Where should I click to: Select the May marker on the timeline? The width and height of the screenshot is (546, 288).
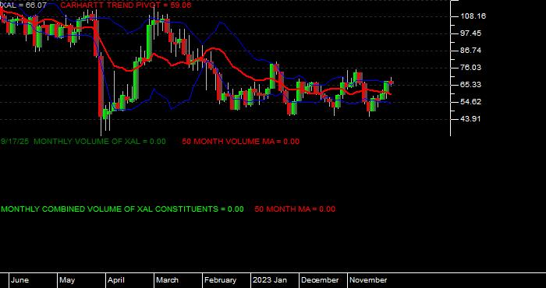67,280
